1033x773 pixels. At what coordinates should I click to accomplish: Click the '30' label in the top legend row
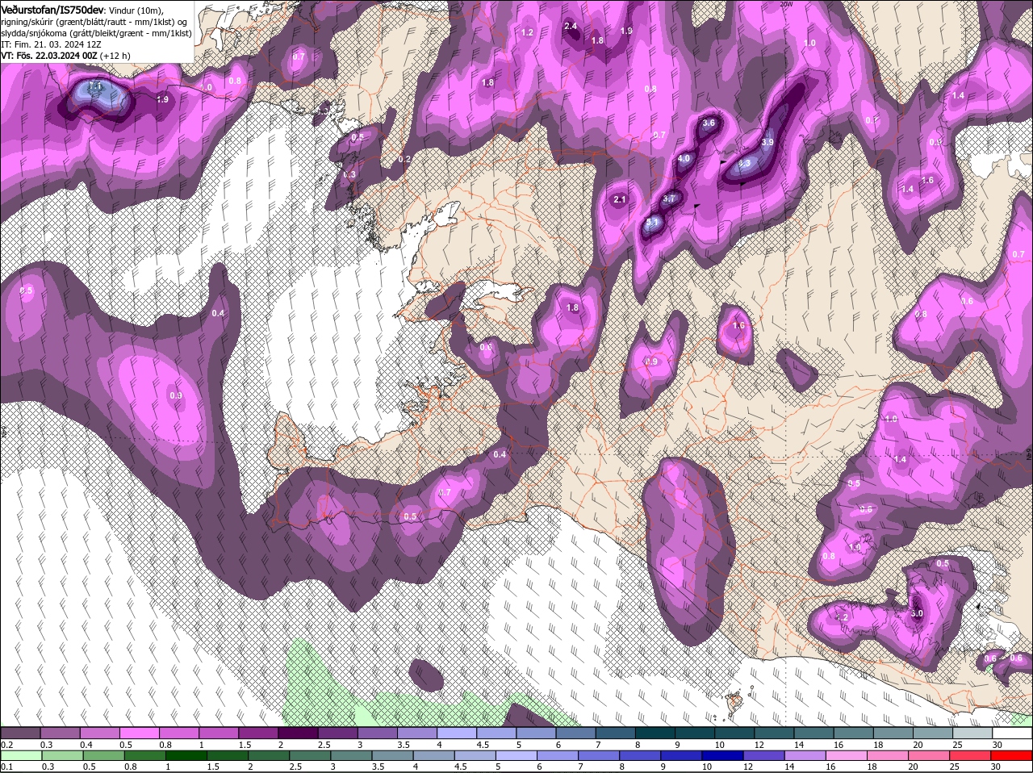pos(997,744)
